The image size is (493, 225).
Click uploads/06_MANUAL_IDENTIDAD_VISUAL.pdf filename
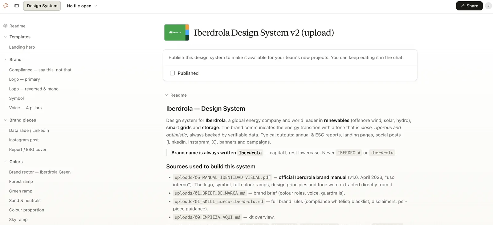coord(222,177)
